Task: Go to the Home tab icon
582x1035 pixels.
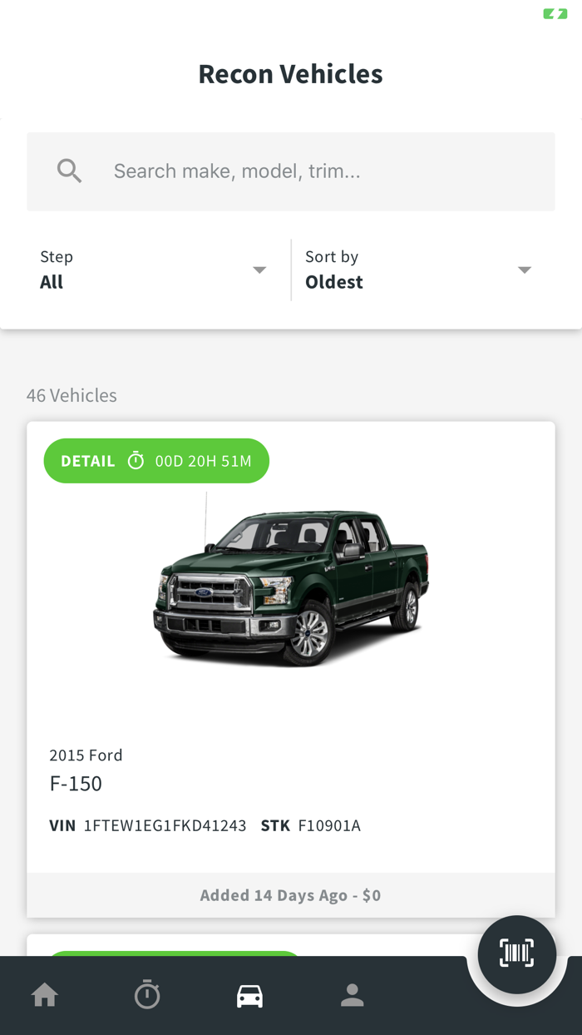Action: [x=45, y=995]
